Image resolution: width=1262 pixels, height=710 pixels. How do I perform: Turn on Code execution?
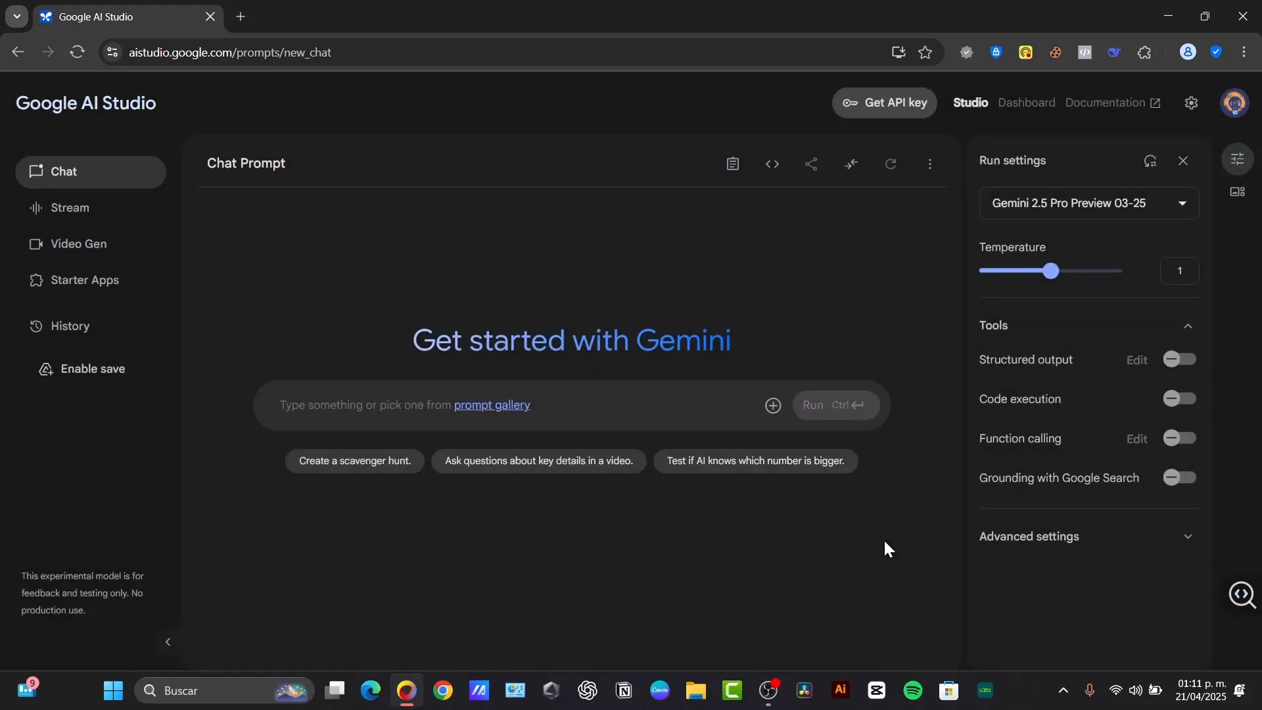(1179, 398)
